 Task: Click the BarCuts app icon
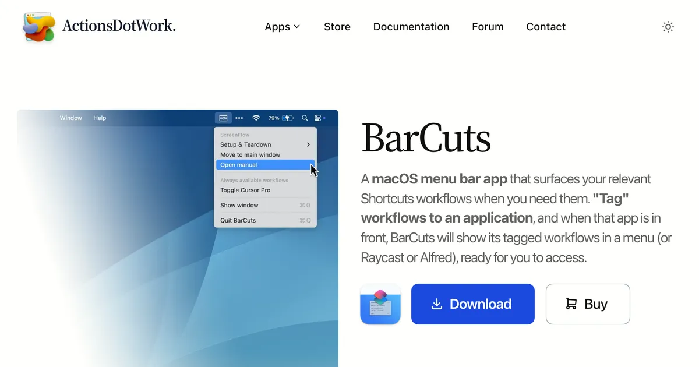click(380, 304)
